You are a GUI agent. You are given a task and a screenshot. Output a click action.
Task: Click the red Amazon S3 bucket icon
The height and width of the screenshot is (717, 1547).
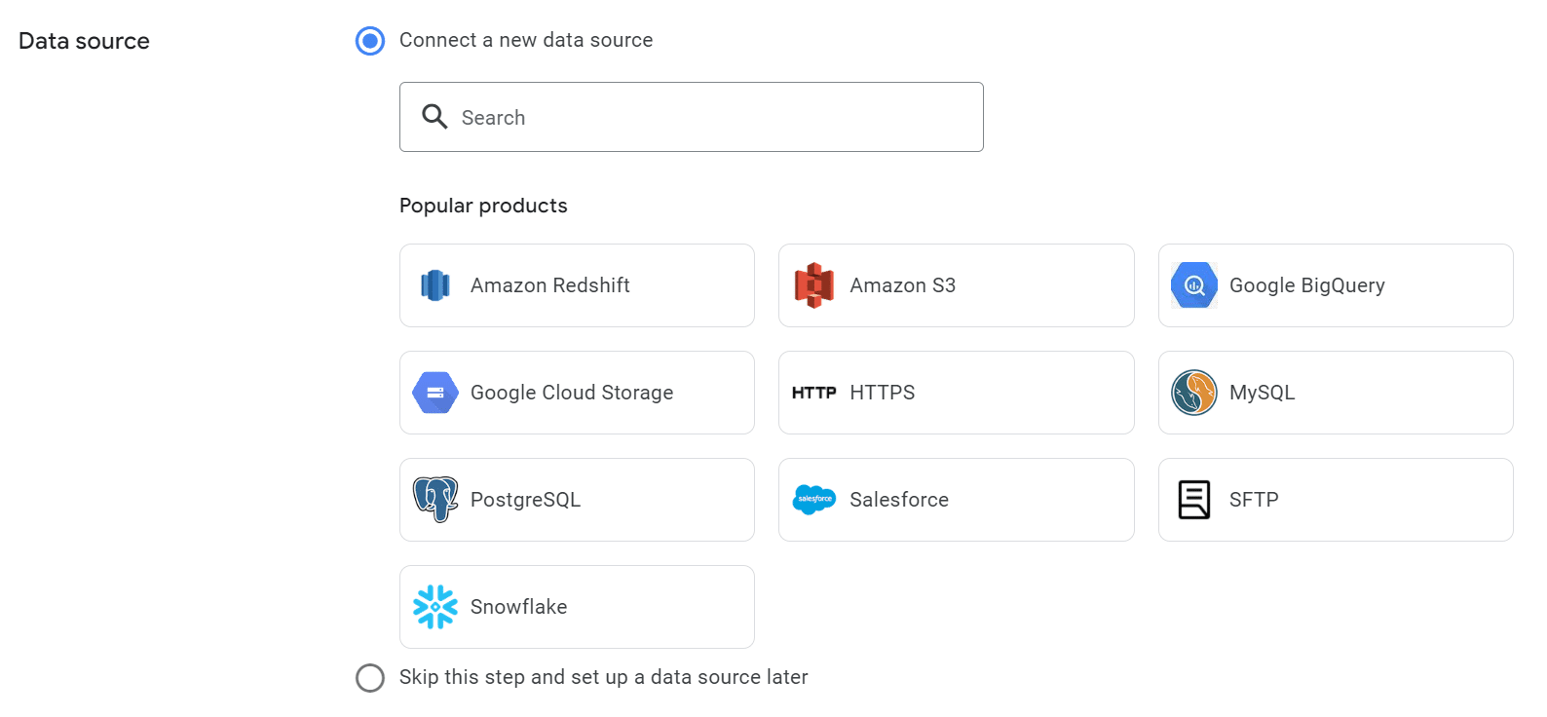pos(814,285)
